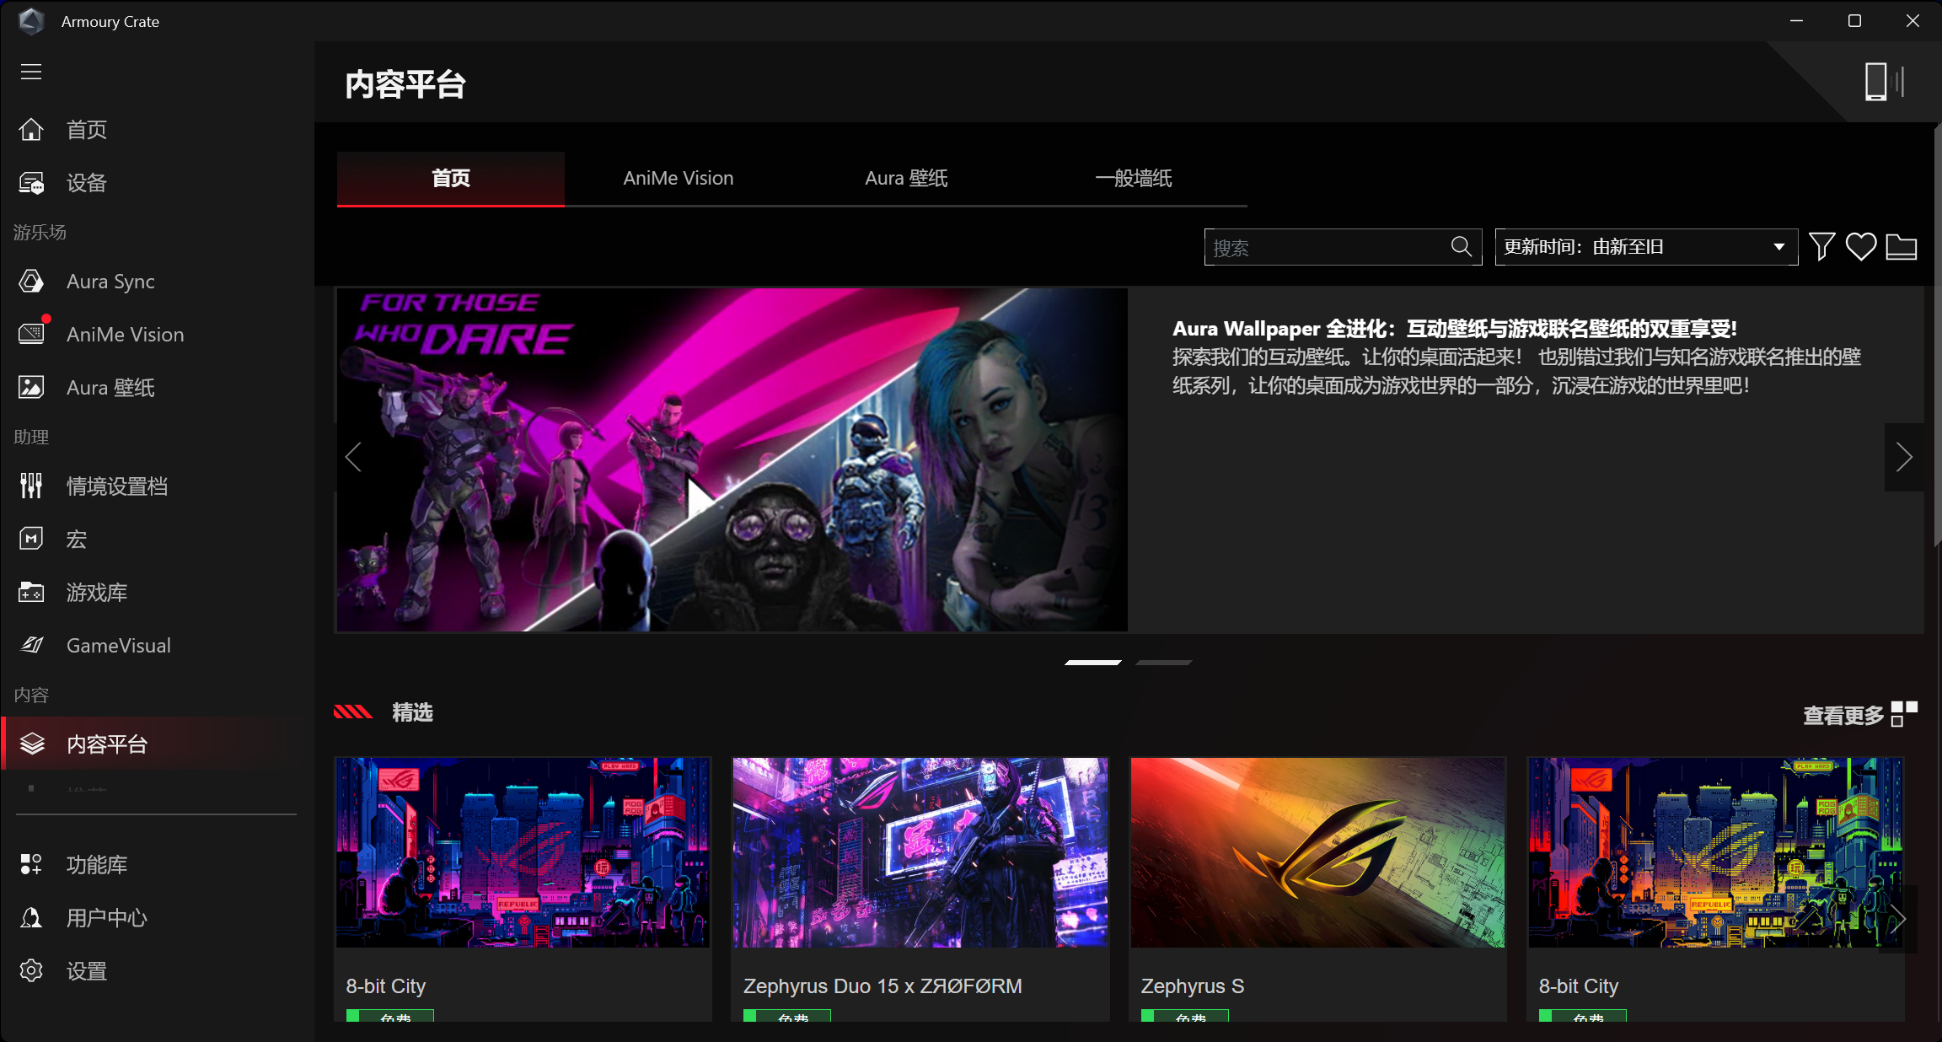Toggle the hamburger sidebar menu
The image size is (1942, 1042).
[x=31, y=72]
